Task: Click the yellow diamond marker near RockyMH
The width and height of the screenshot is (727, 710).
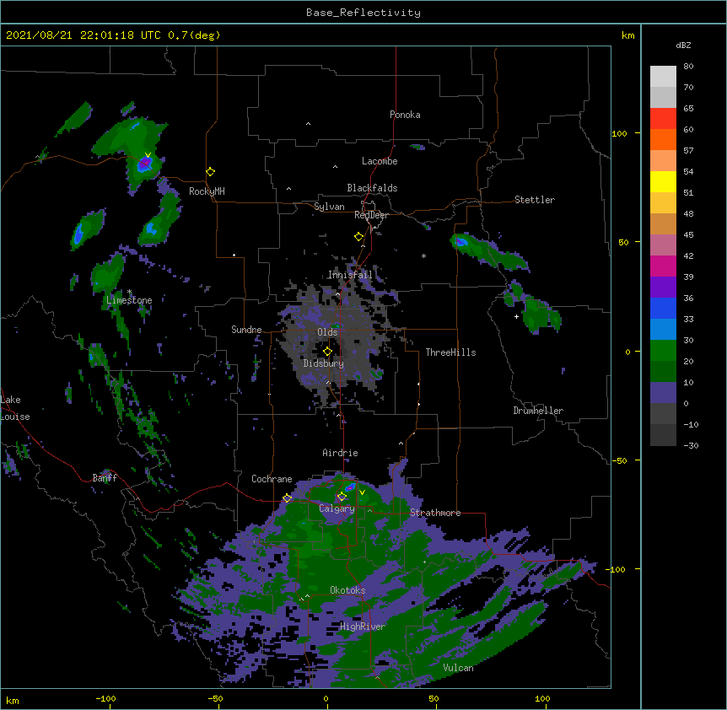Action: (210, 172)
